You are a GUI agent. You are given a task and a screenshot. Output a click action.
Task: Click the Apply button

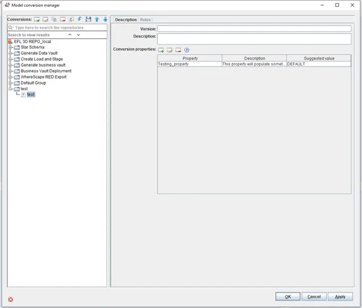coord(340,297)
